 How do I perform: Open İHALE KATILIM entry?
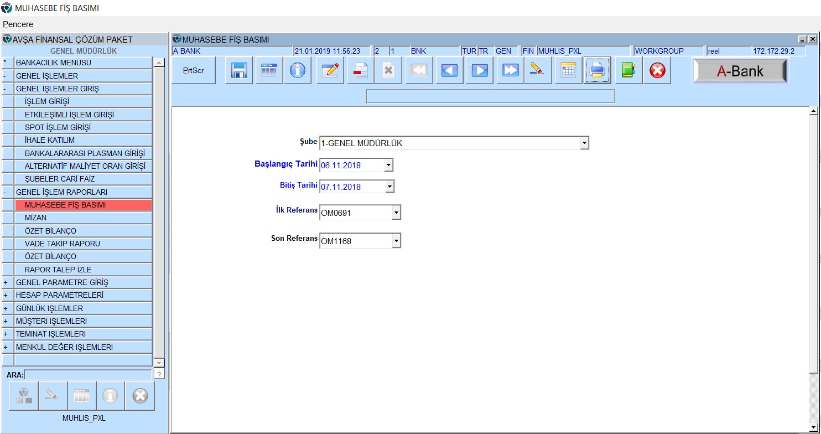(x=83, y=140)
